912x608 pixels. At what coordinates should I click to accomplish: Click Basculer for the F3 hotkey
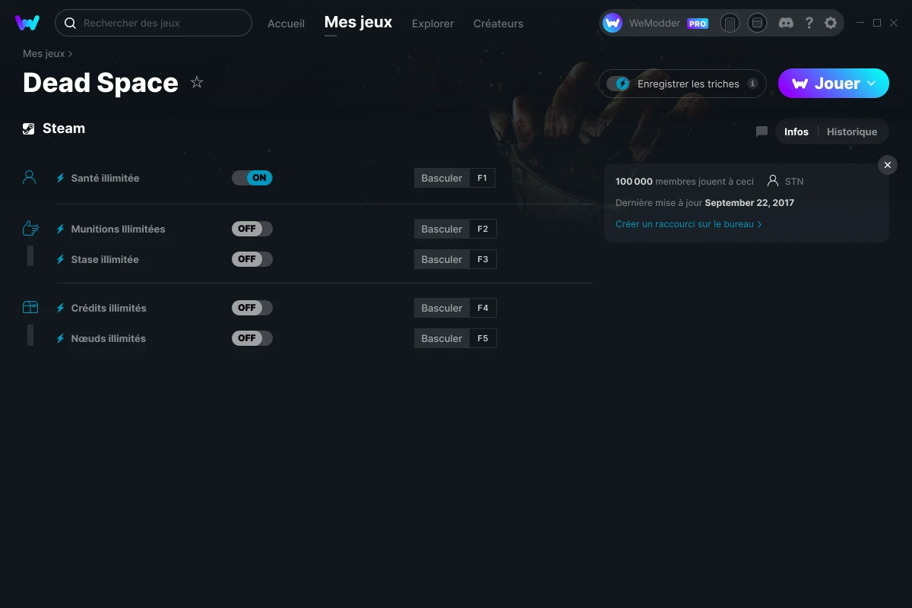(442, 259)
